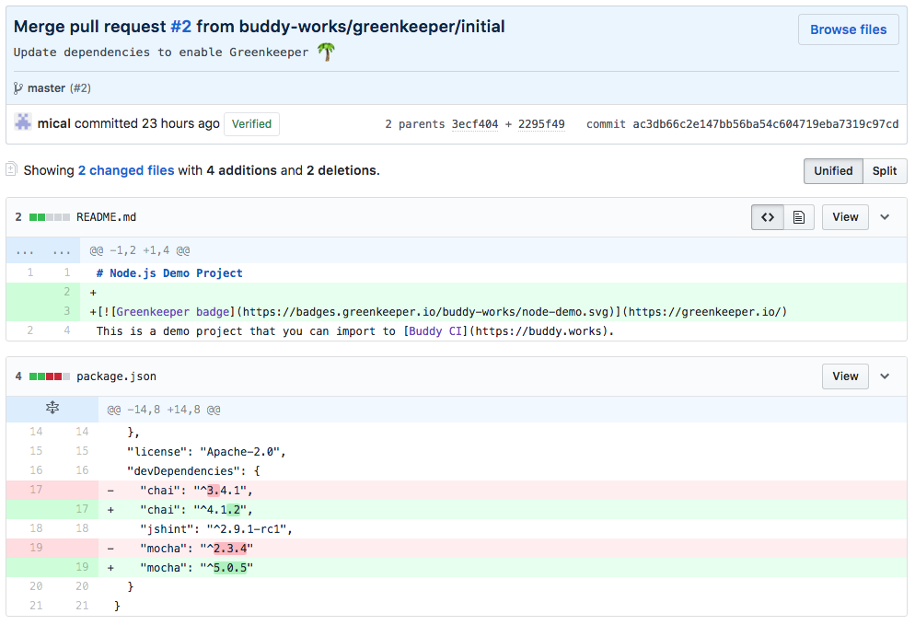Open parent commit 3ecf404

[475, 124]
